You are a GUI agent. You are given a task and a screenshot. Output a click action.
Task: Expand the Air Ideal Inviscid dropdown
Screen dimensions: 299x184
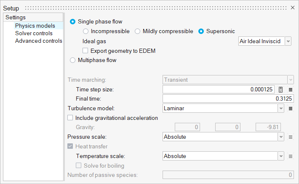tap(288, 41)
